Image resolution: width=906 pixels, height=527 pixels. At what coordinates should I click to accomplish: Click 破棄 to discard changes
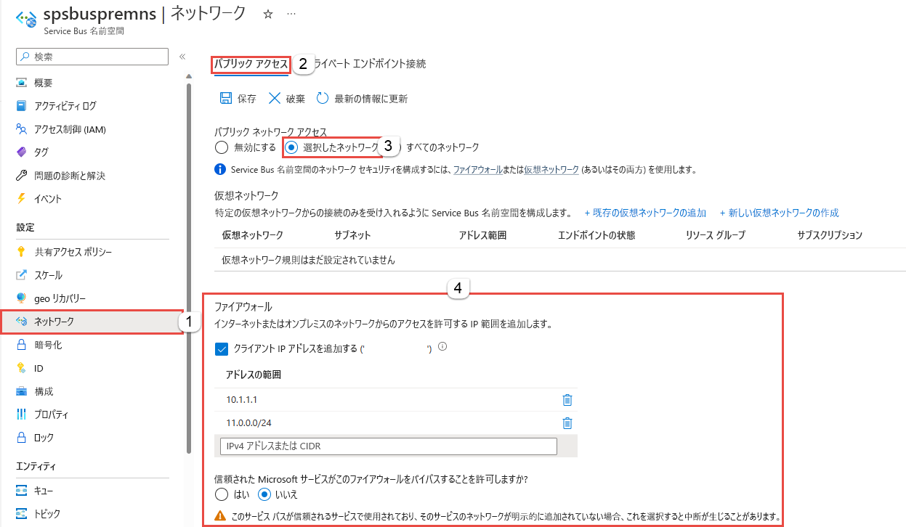pyautogui.click(x=286, y=98)
